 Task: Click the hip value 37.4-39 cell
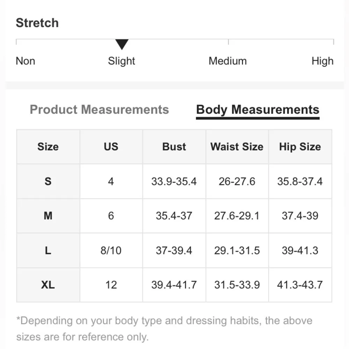coord(300,216)
